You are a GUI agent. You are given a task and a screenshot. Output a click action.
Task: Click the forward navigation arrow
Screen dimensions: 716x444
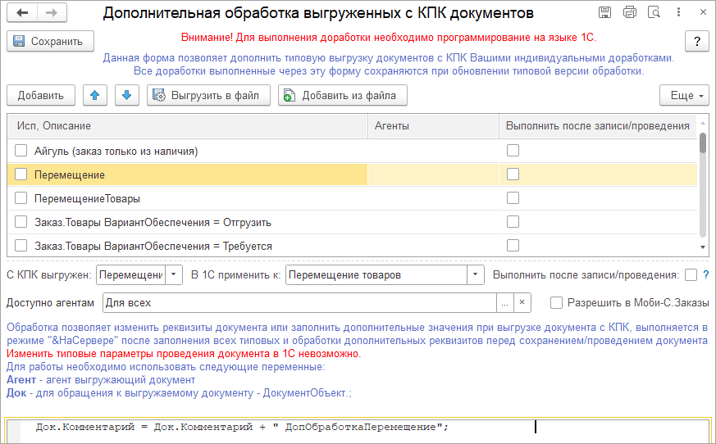[51, 13]
